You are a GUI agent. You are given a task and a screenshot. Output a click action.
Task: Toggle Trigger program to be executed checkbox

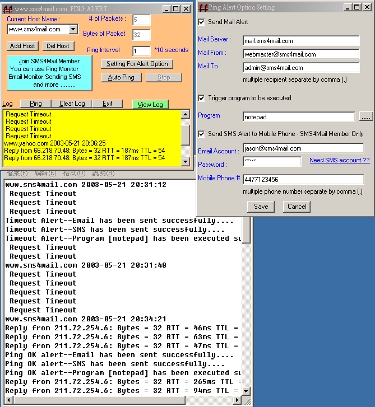201,98
